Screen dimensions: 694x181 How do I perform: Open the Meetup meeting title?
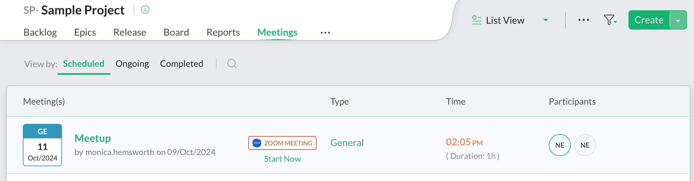[93, 138]
